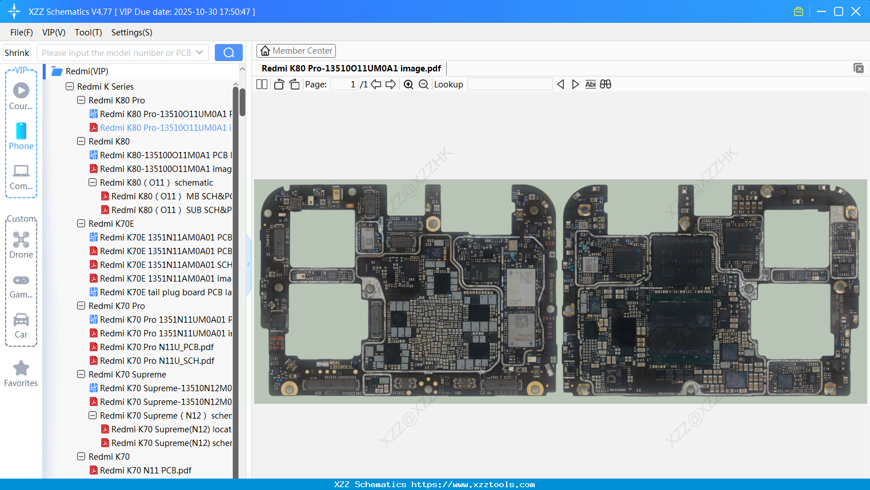This screenshot has width=870, height=490.
Task: Click the Lookup text field
Action: 510,85
